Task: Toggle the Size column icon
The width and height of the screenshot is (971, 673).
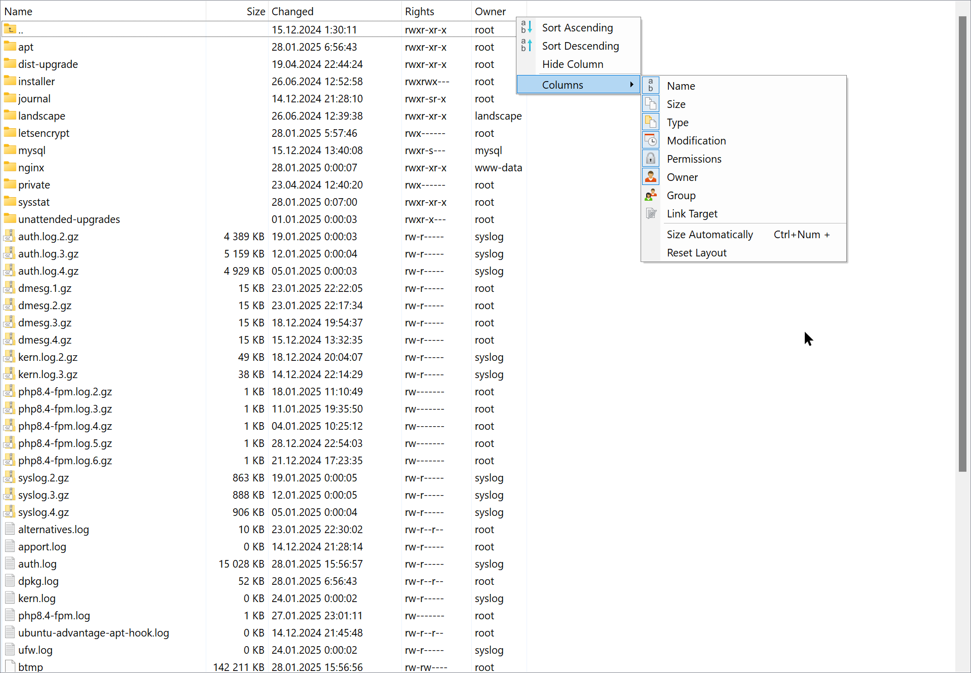Action: click(651, 104)
